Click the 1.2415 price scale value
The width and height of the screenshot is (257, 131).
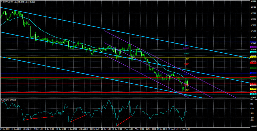[x=253, y=97]
